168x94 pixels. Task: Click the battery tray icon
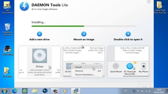coord(142,91)
